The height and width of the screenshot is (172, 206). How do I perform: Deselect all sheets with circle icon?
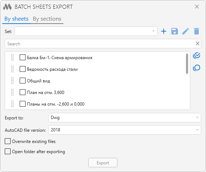[x=197, y=68]
